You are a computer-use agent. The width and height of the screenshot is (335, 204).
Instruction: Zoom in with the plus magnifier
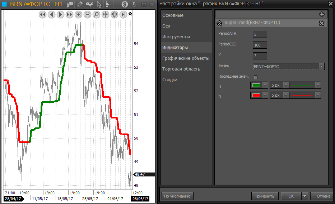pyautogui.click(x=78, y=15)
